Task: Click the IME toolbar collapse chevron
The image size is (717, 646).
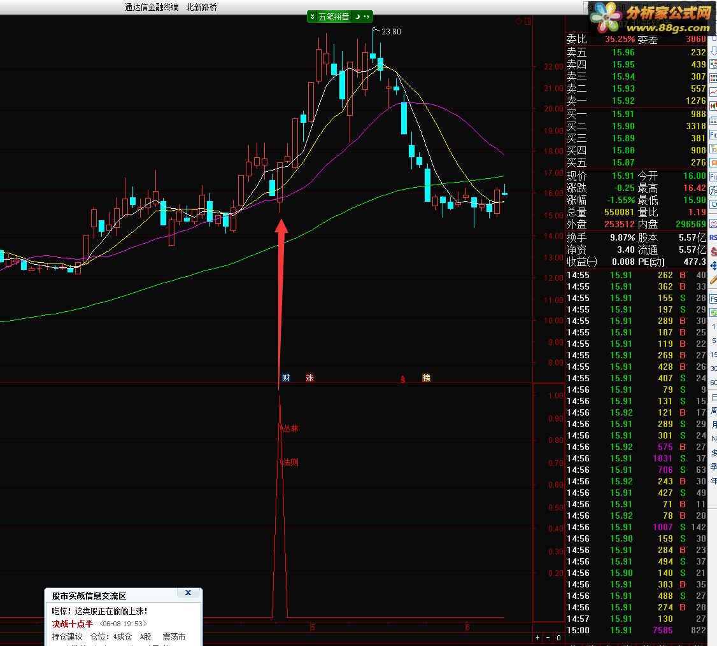Action: click(312, 17)
